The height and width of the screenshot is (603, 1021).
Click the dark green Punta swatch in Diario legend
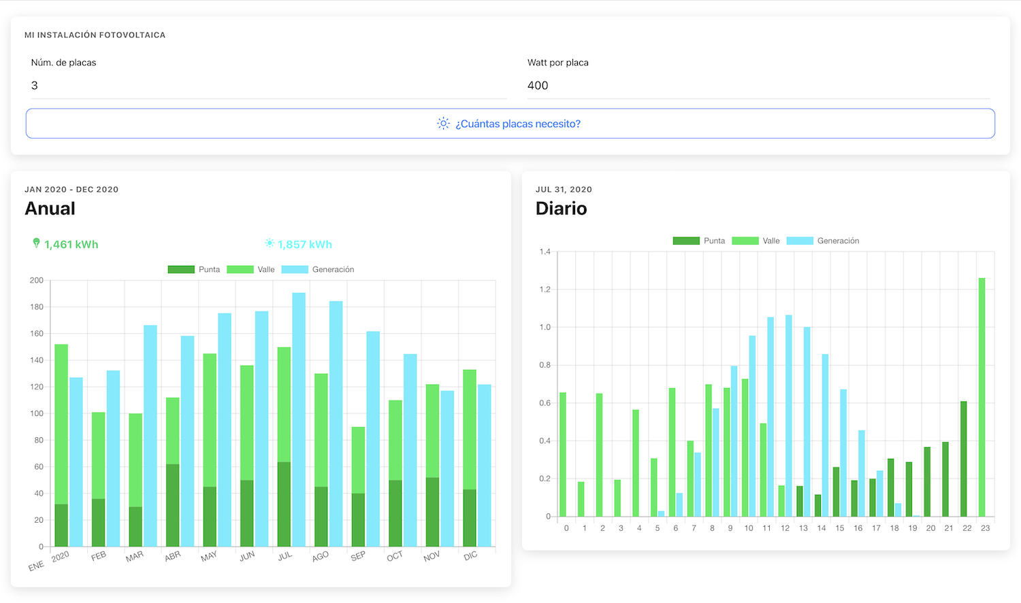tap(686, 241)
